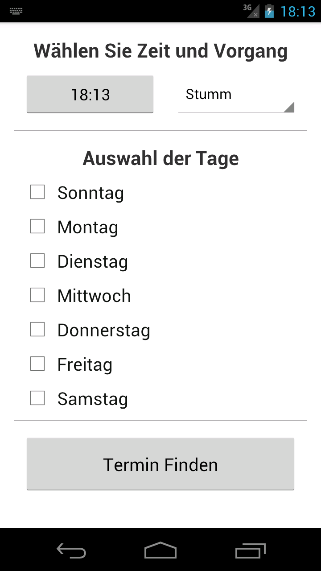The height and width of the screenshot is (571, 321).
Task: Check the Sonntag checkbox
Action: (37, 192)
